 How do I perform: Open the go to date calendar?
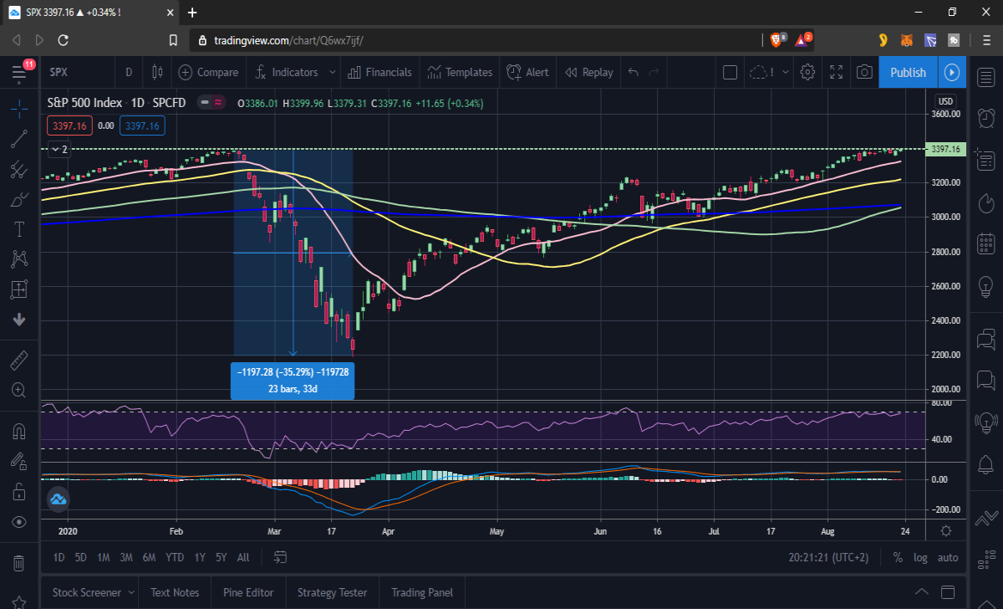[281, 557]
